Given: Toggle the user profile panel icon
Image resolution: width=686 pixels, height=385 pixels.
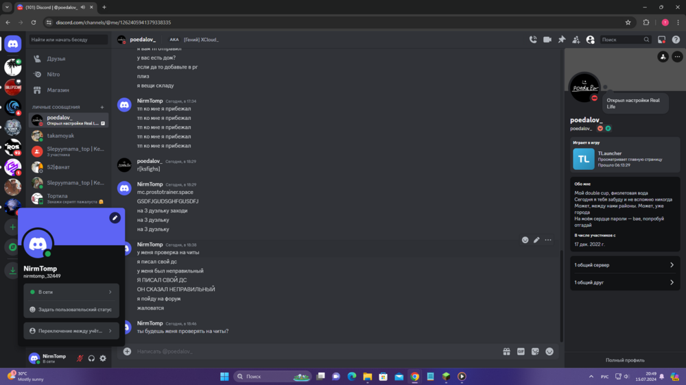Looking at the screenshot, I should tap(590, 40).
